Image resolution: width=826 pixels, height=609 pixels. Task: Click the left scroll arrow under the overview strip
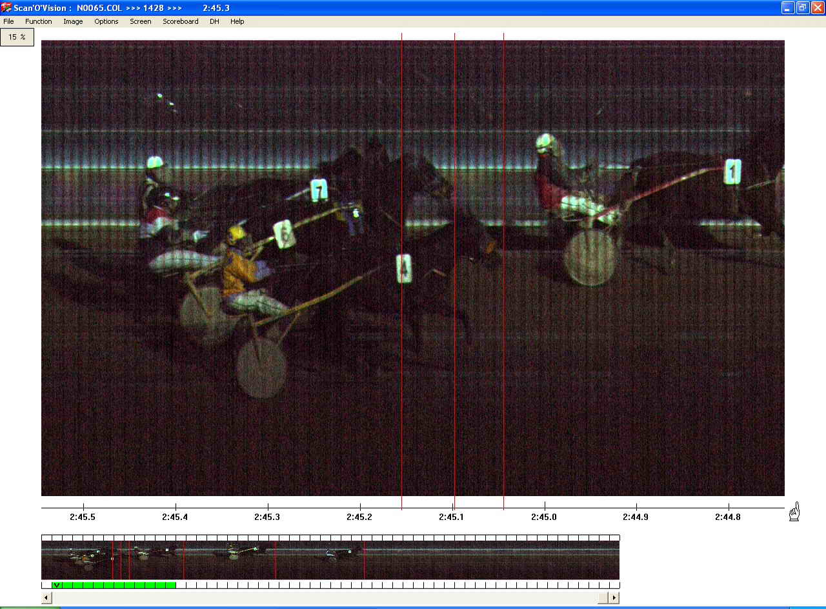click(x=46, y=598)
